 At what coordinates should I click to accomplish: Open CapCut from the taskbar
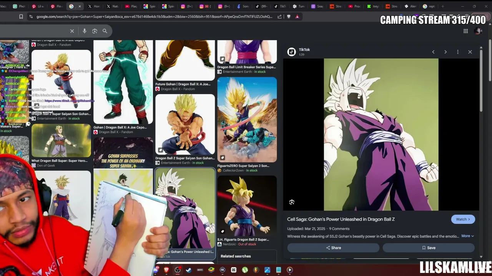point(233,270)
